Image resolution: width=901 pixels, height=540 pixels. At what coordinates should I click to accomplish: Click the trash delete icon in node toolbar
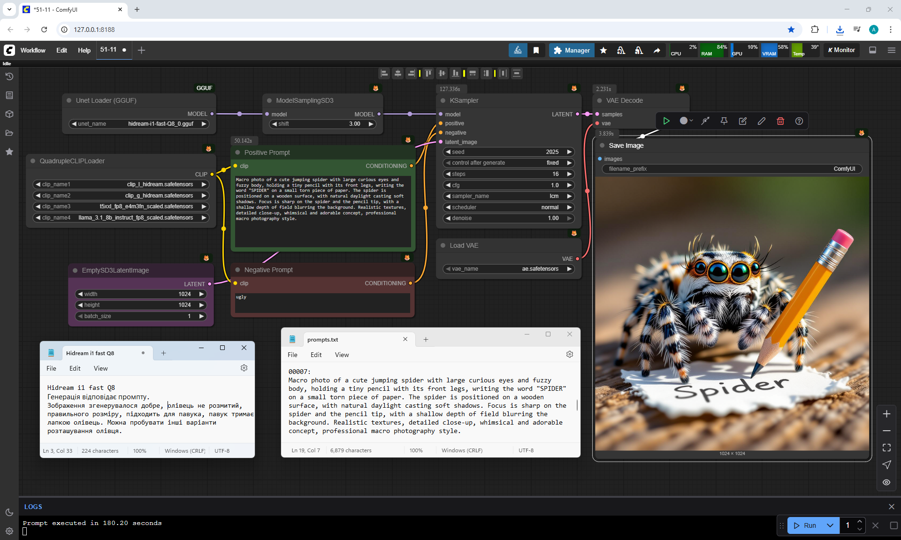pos(780,121)
